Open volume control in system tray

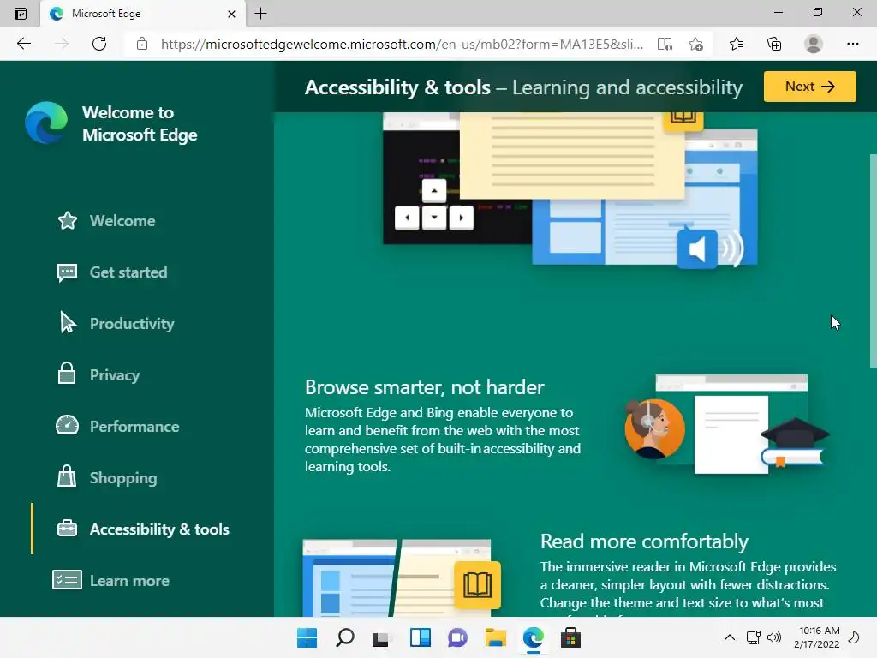(774, 637)
